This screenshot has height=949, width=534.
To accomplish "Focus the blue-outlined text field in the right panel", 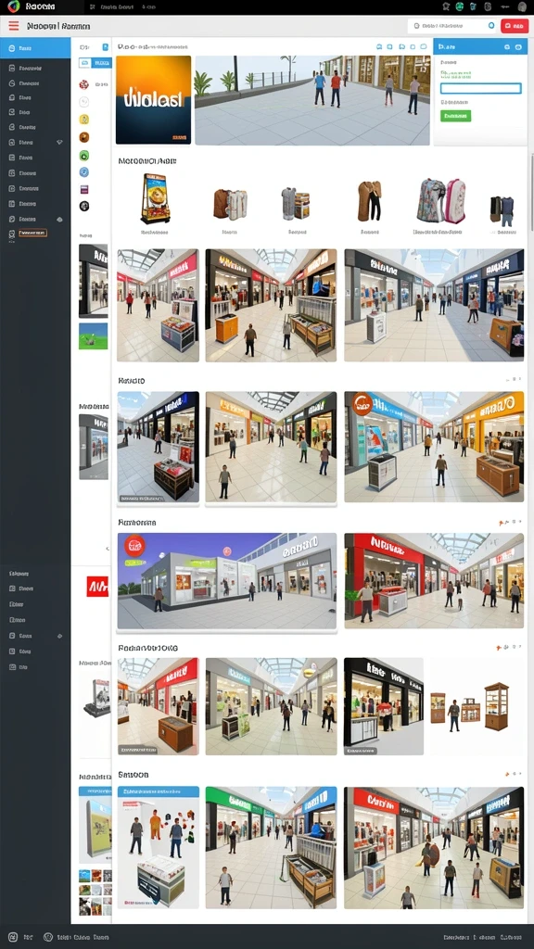I will (x=481, y=88).
